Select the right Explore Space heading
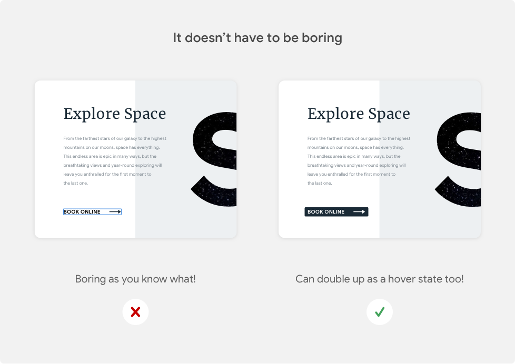The width and height of the screenshot is (515, 364). [x=359, y=114]
